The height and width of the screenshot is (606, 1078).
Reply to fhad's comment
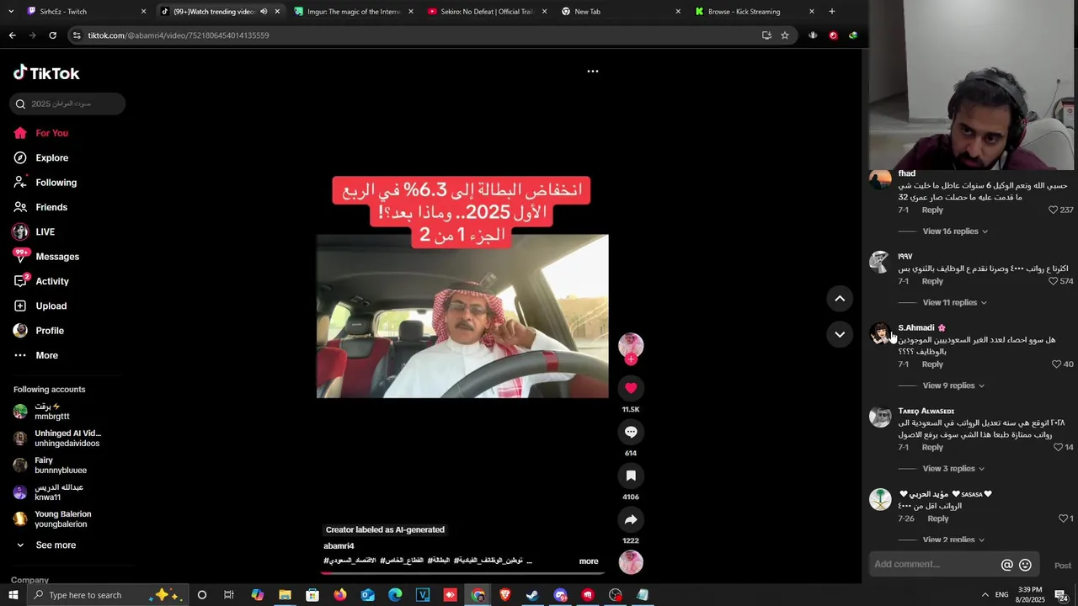(932, 210)
